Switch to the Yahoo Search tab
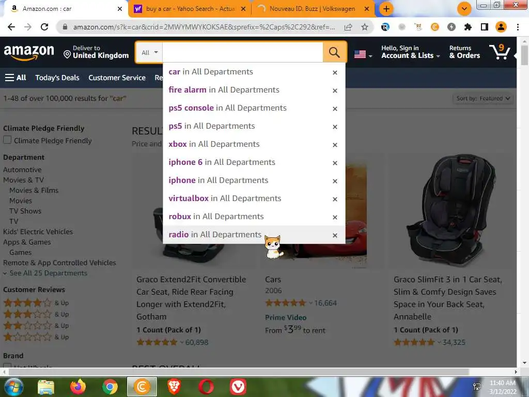529x397 pixels. click(190, 9)
